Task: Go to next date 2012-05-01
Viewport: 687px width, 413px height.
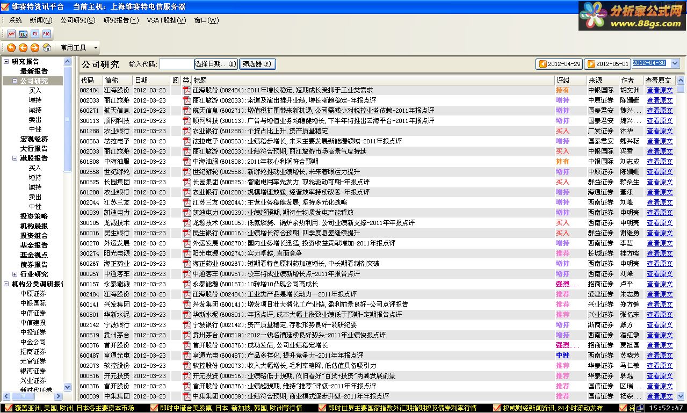Action: 608,64
